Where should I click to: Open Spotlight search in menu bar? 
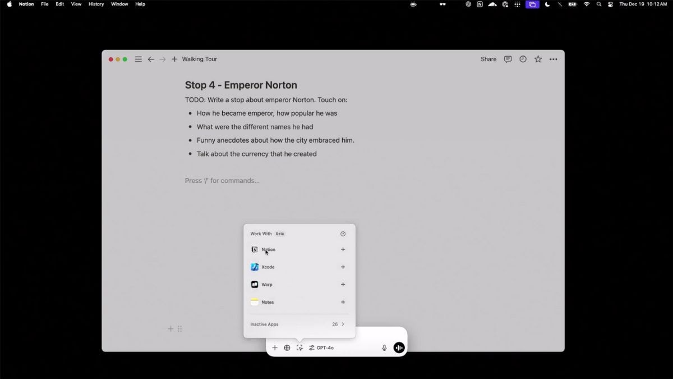coord(599,4)
